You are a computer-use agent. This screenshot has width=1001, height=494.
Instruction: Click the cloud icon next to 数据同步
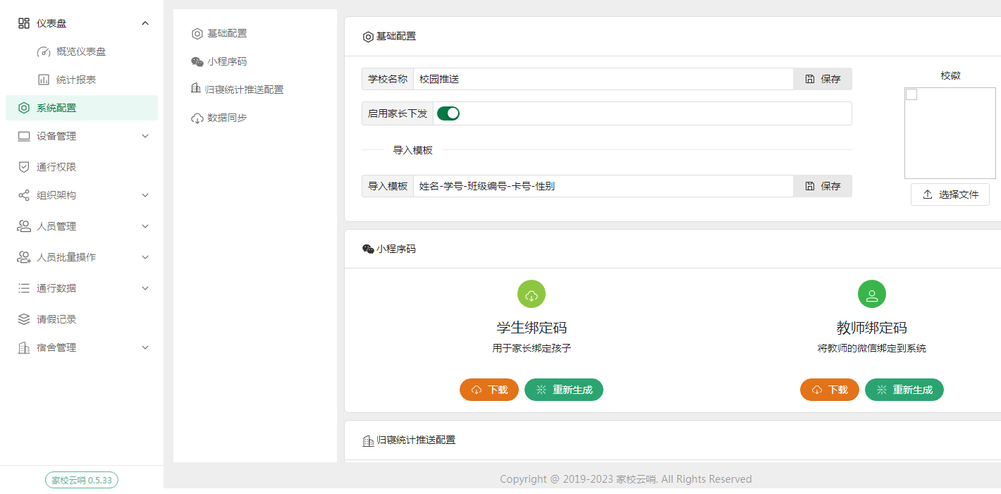pos(197,118)
